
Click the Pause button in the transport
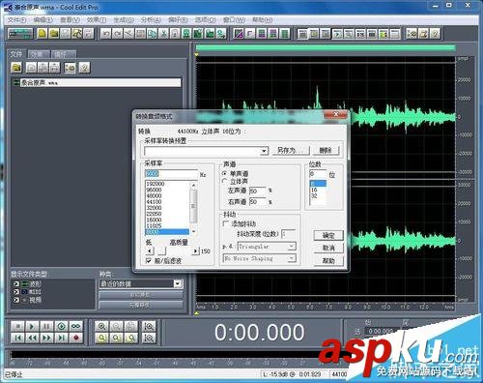click(x=46, y=326)
